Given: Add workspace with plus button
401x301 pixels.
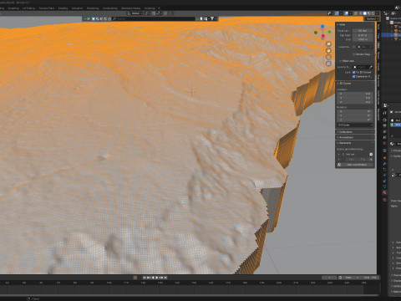Looking at the screenshot, I should point(159,8).
